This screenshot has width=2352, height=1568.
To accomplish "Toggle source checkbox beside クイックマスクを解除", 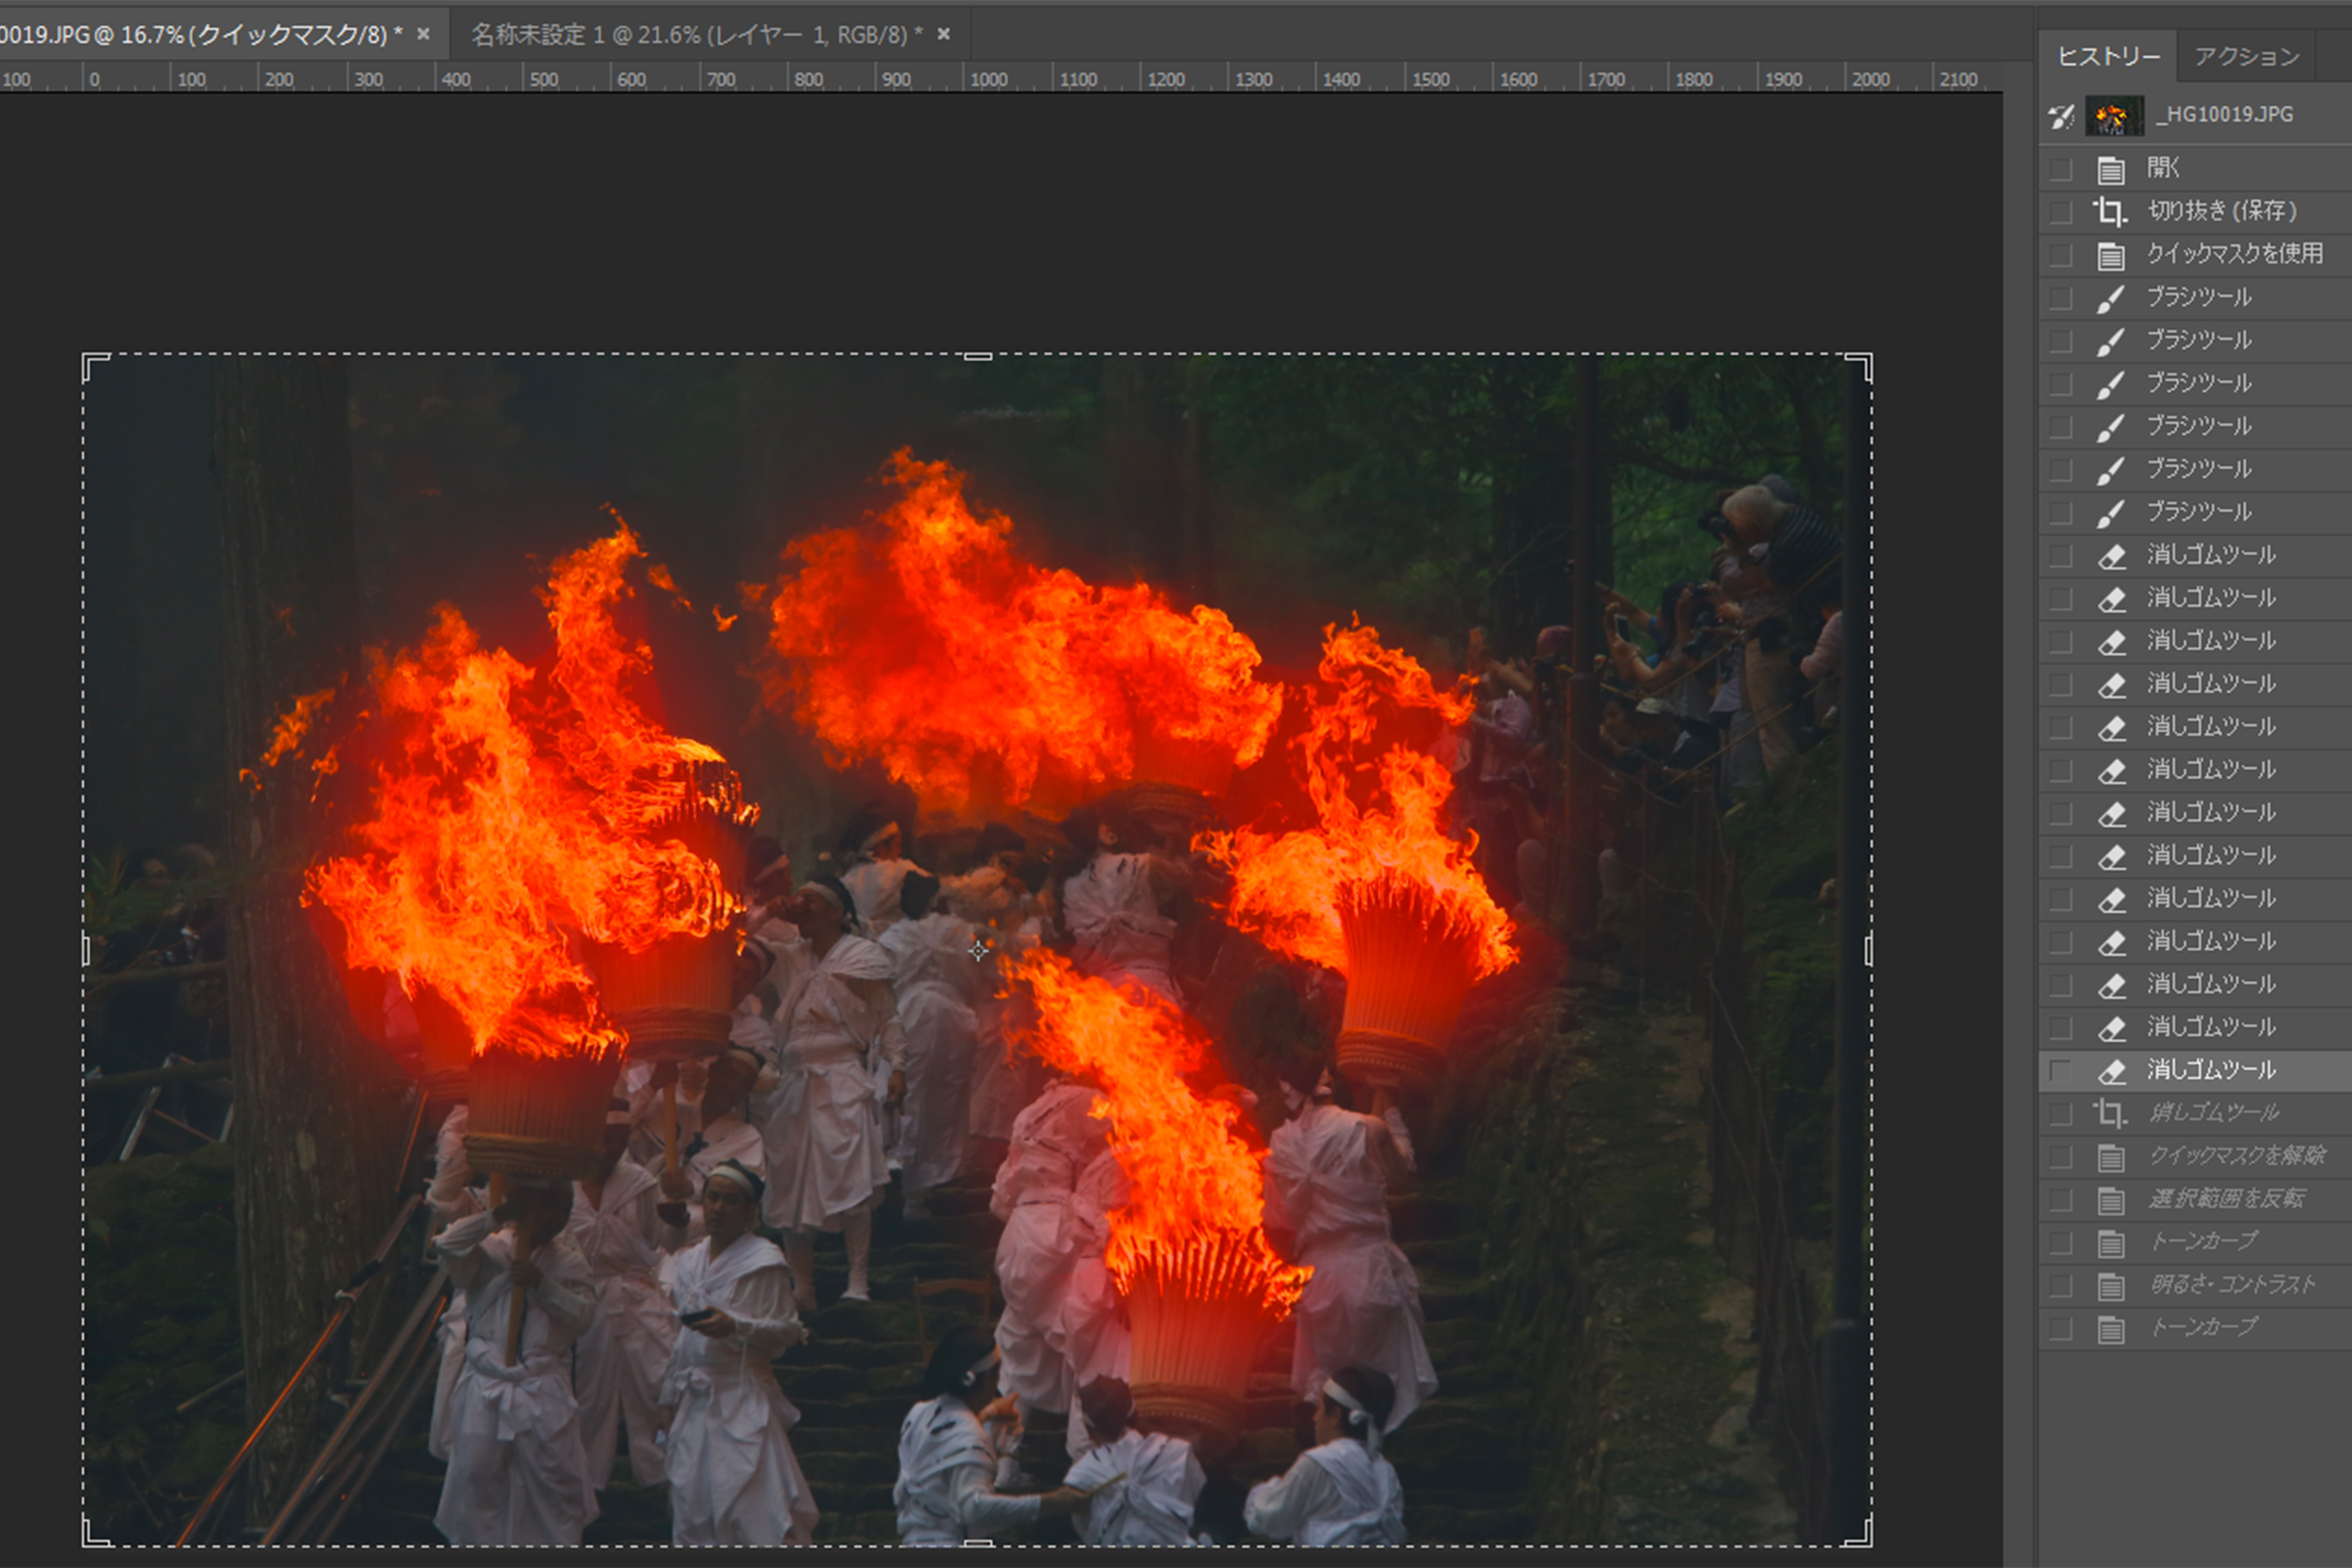I will 2060,1157.
